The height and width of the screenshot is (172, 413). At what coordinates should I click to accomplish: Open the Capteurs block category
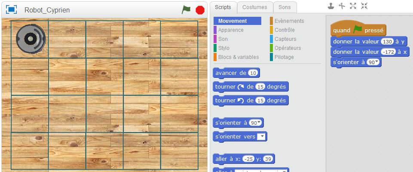coord(285,39)
